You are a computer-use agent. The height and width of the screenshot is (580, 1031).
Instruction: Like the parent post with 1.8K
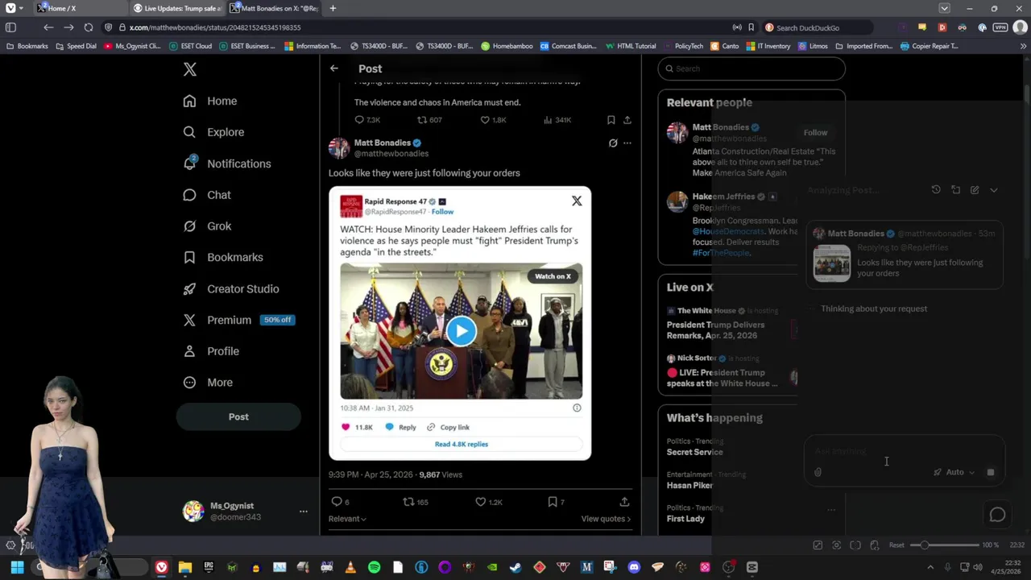point(493,120)
